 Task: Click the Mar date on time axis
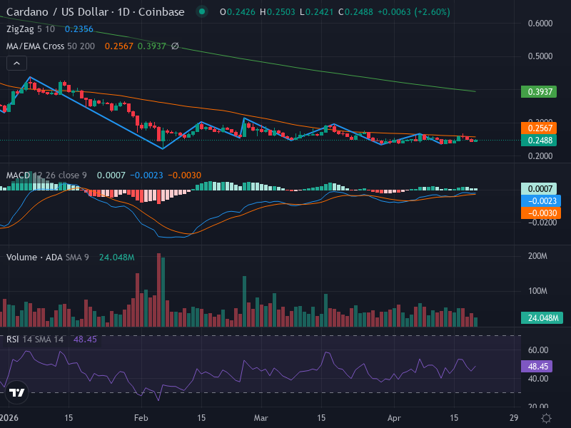pyautogui.click(x=261, y=418)
